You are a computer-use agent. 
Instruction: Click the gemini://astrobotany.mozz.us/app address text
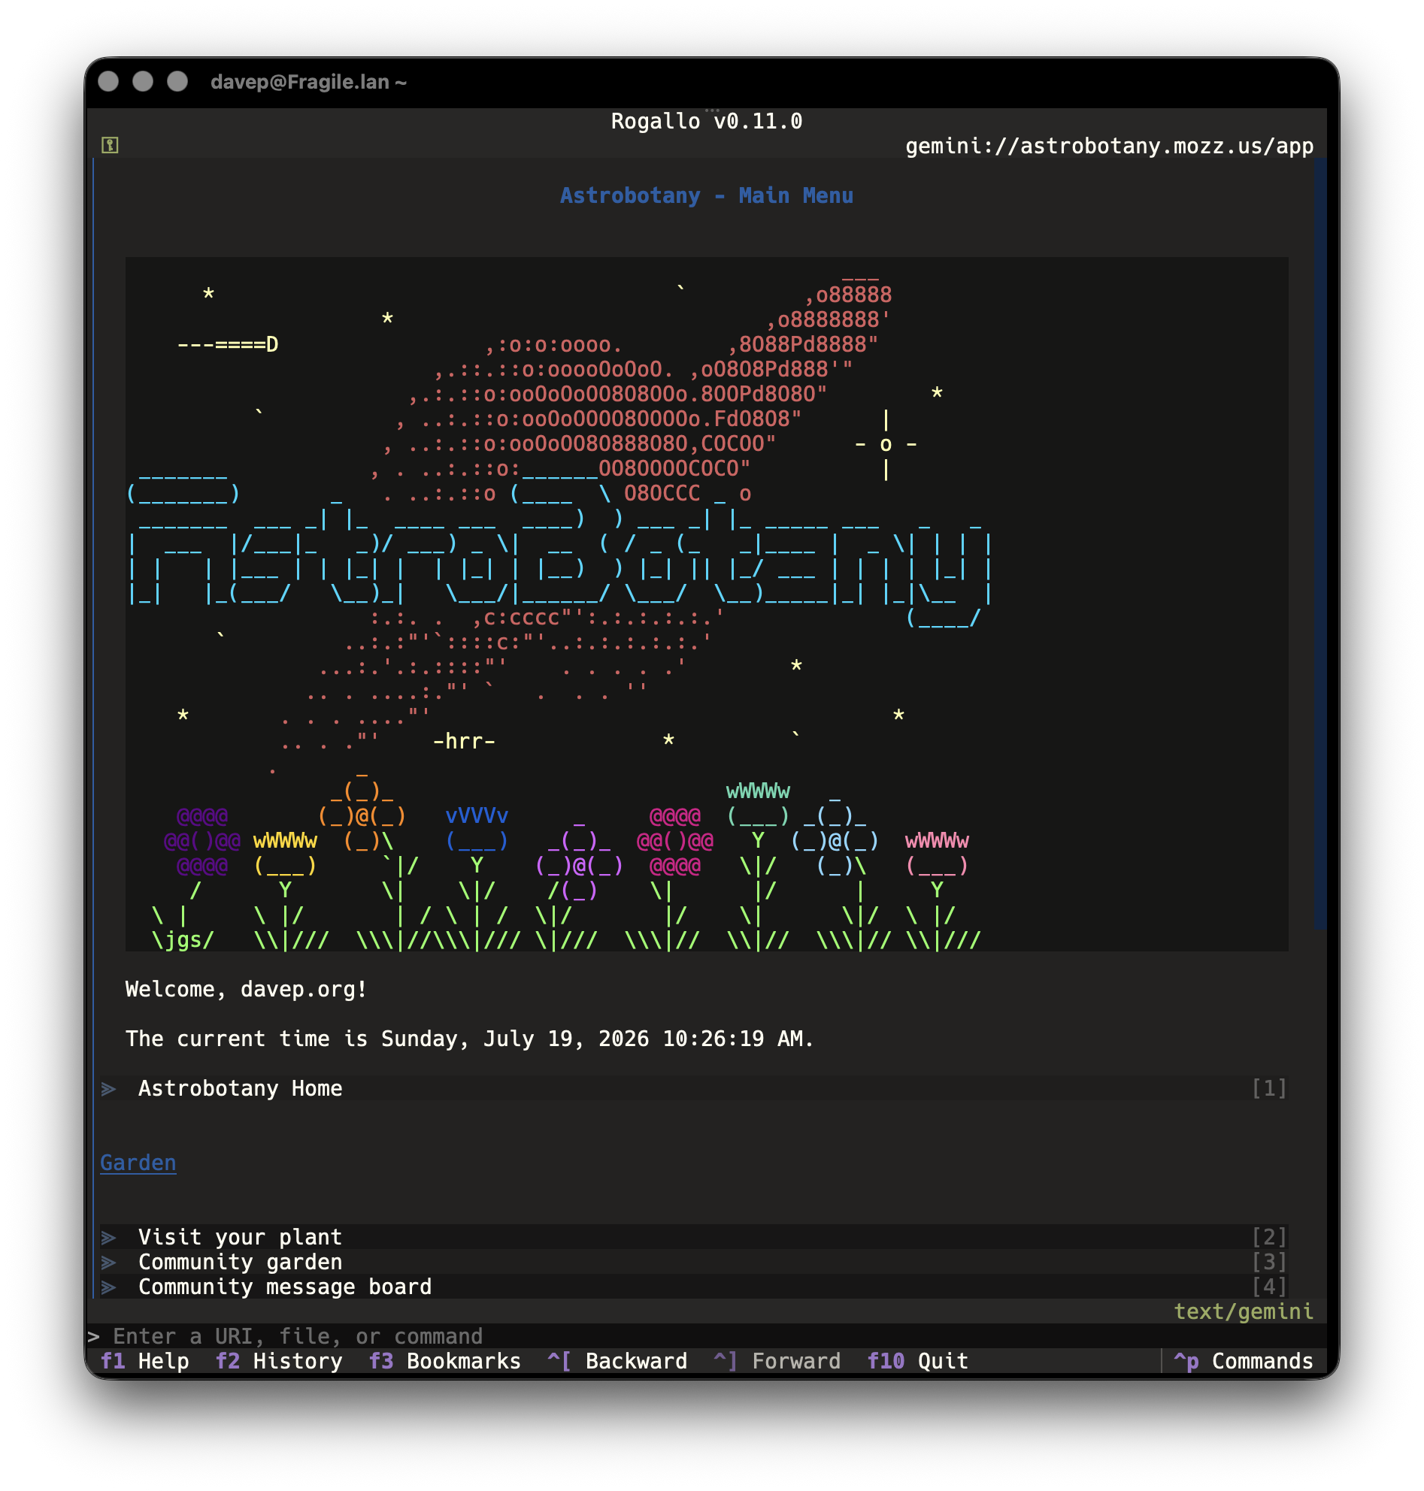[1109, 146]
